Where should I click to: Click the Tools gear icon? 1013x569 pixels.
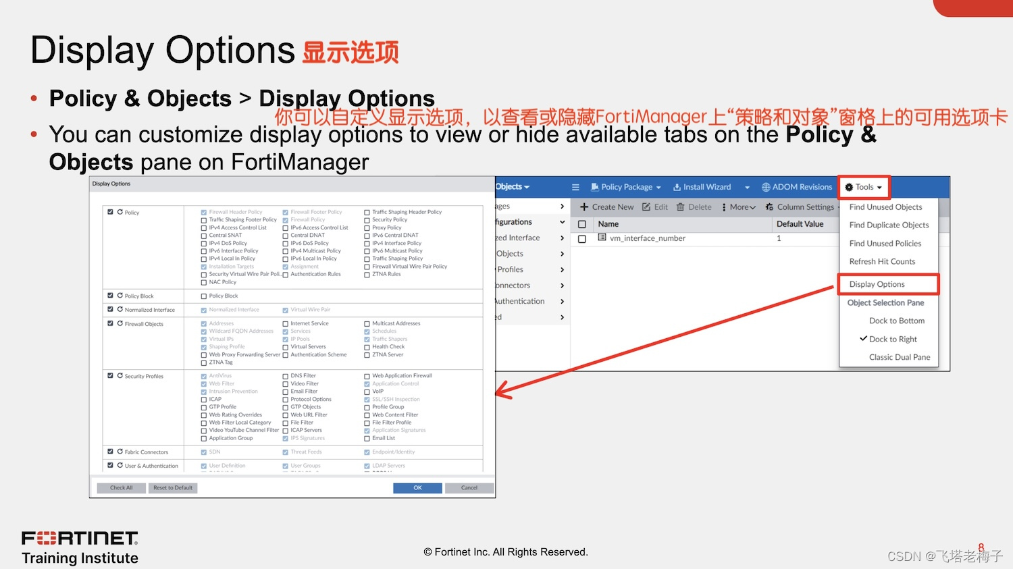tap(849, 187)
